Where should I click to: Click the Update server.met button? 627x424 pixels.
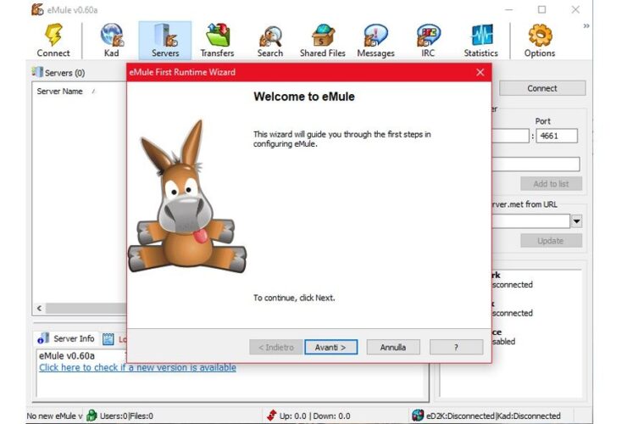pos(551,241)
